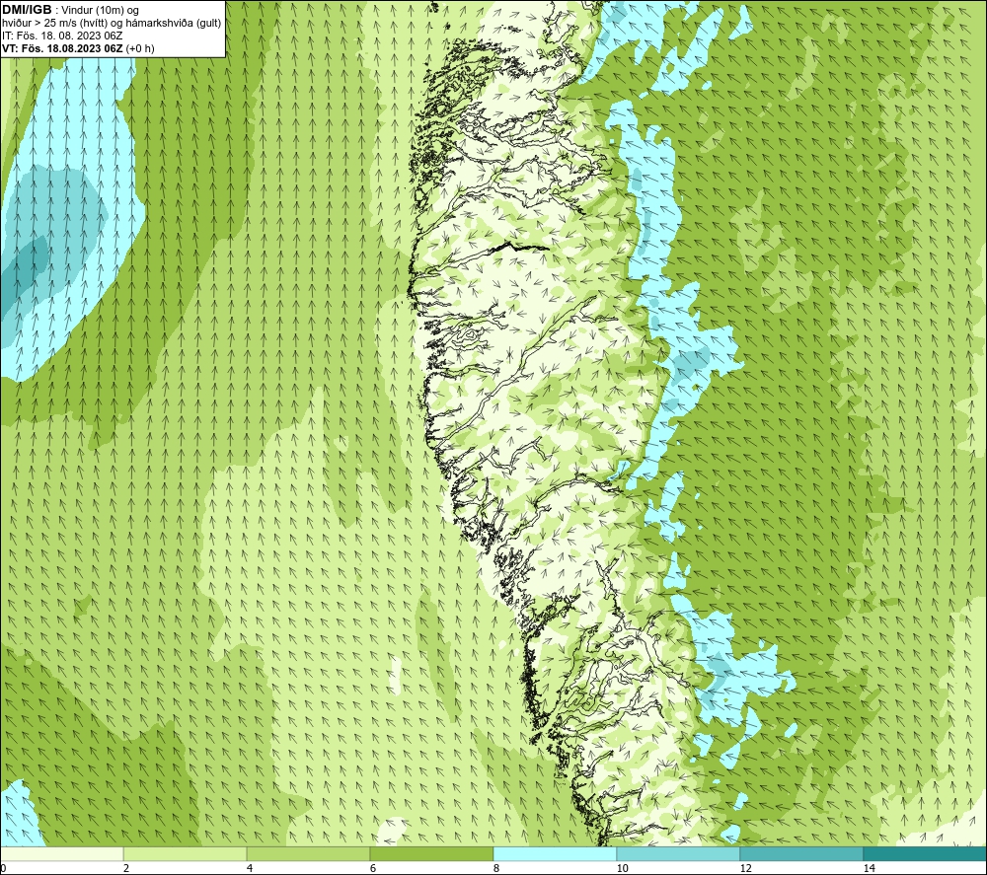Click the 8–10 m/s light cyan swatch

[x=555, y=853]
